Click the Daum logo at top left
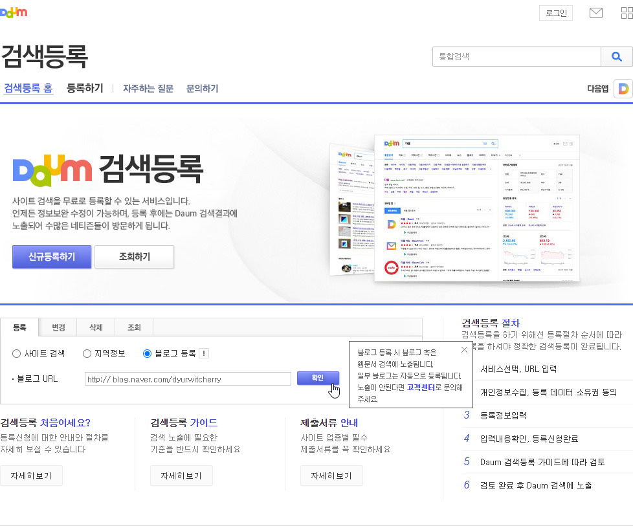 click(14, 12)
